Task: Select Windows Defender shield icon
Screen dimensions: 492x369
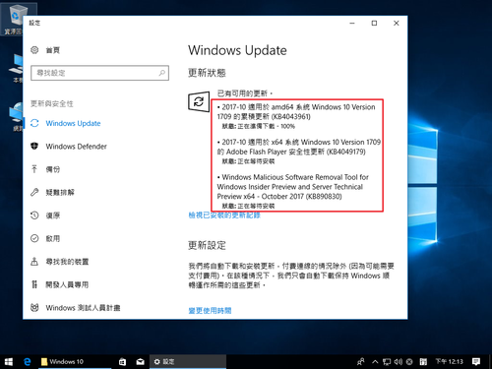Action: [x=34, y=146]
